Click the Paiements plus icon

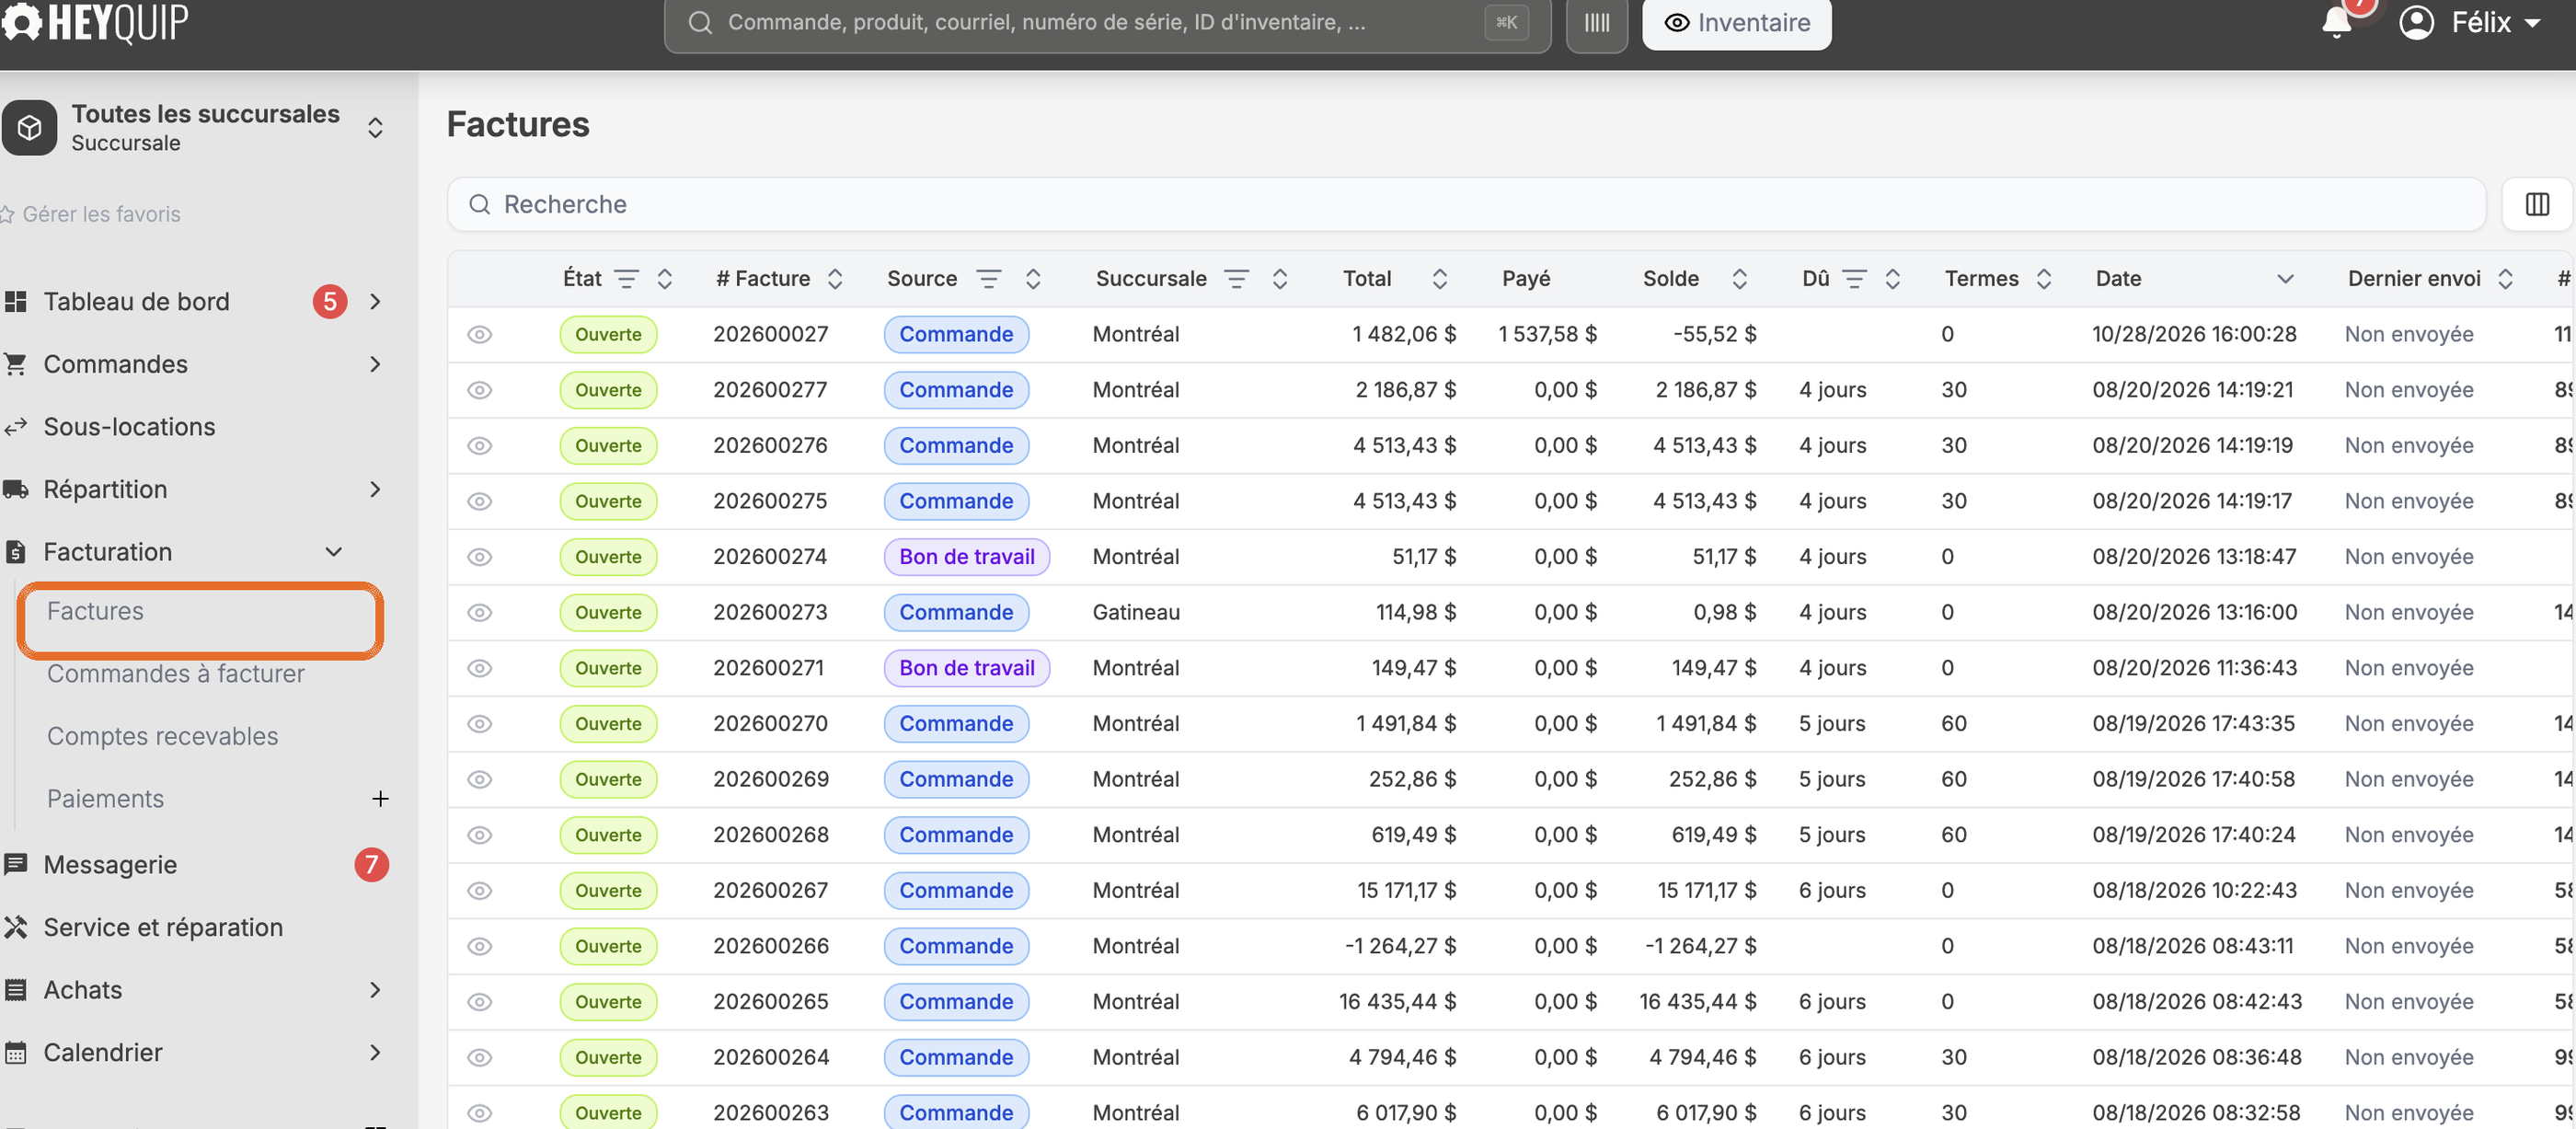[380, 799]
